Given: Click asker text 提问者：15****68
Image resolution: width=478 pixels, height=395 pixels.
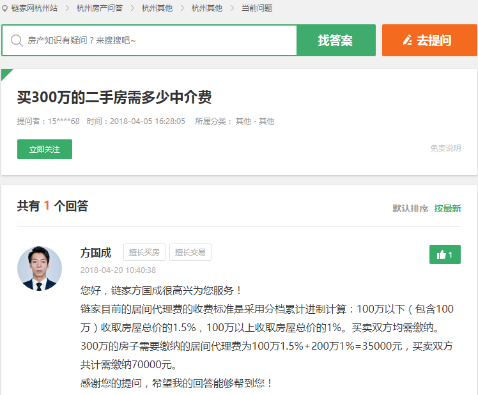Looking at the screenshot, I should (48, 121).
